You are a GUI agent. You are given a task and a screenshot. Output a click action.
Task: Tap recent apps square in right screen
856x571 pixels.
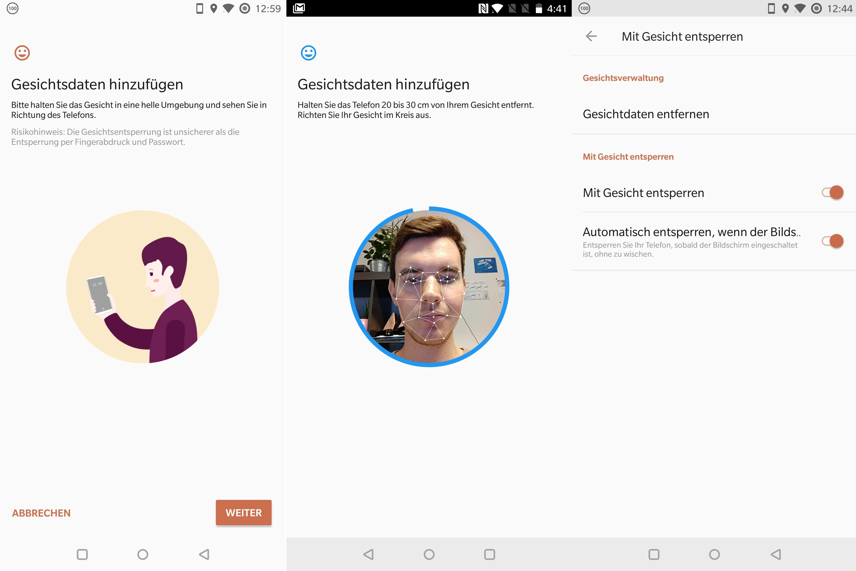[x=654, y=554]
